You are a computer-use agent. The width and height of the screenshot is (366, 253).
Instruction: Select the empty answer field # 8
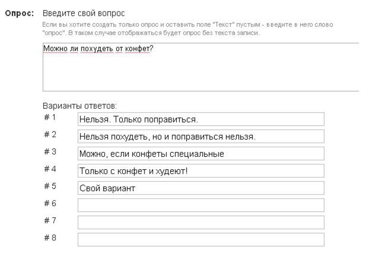coord(201,240)
